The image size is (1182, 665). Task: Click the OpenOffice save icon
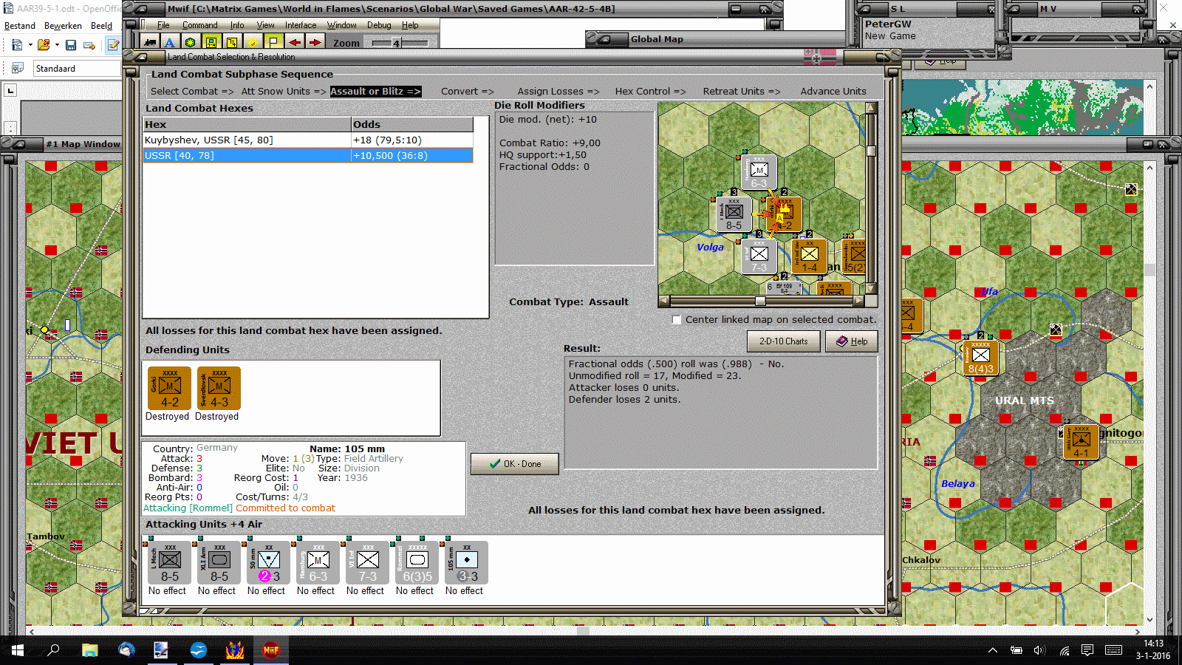pyautogui.click(x=71, y=45)
